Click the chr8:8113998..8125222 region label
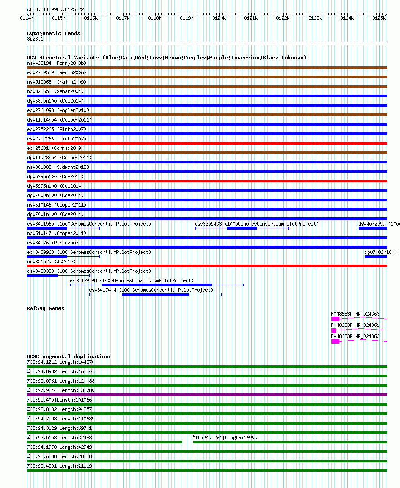This screenshot has height=488, width=400. (55, 9)
